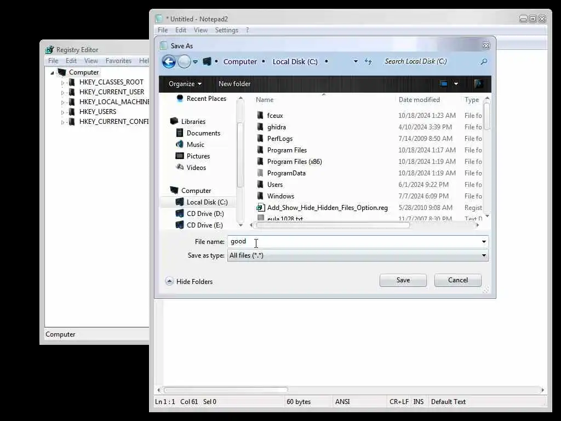561x421 pixels.
Task: Click Hide Folders toggle
Action: click(x=189, y=281)
